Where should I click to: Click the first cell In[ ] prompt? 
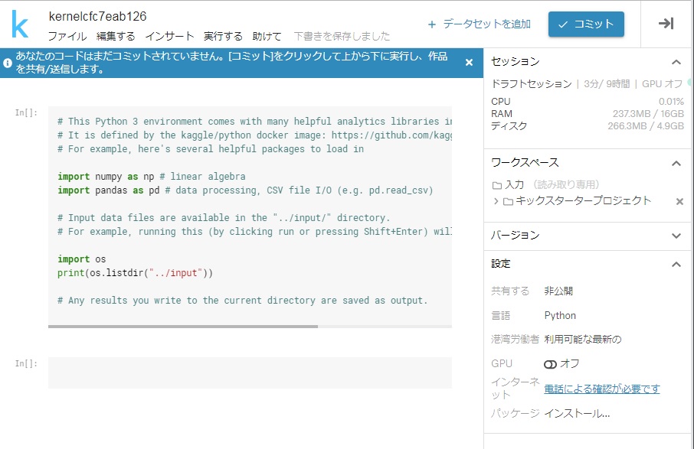point(26,112)
